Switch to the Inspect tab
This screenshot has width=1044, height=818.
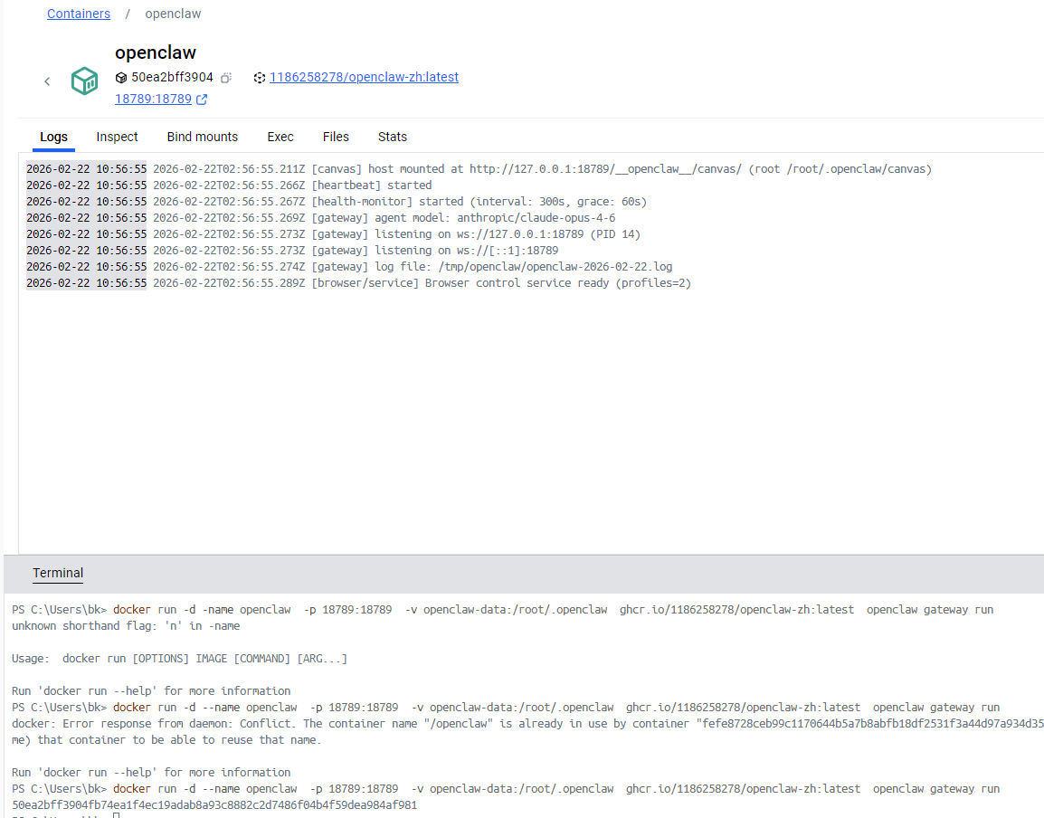[118, 137]
